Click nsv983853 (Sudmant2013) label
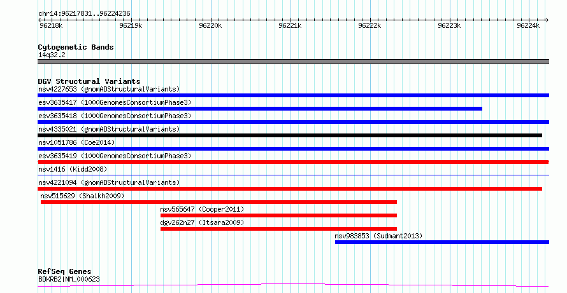 378,236
